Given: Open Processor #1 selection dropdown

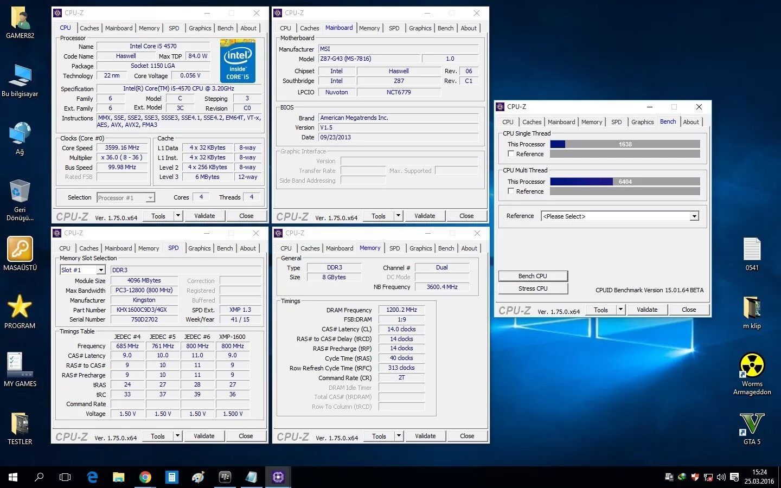Looking at the screenshot, I should (x=126, y=198).
